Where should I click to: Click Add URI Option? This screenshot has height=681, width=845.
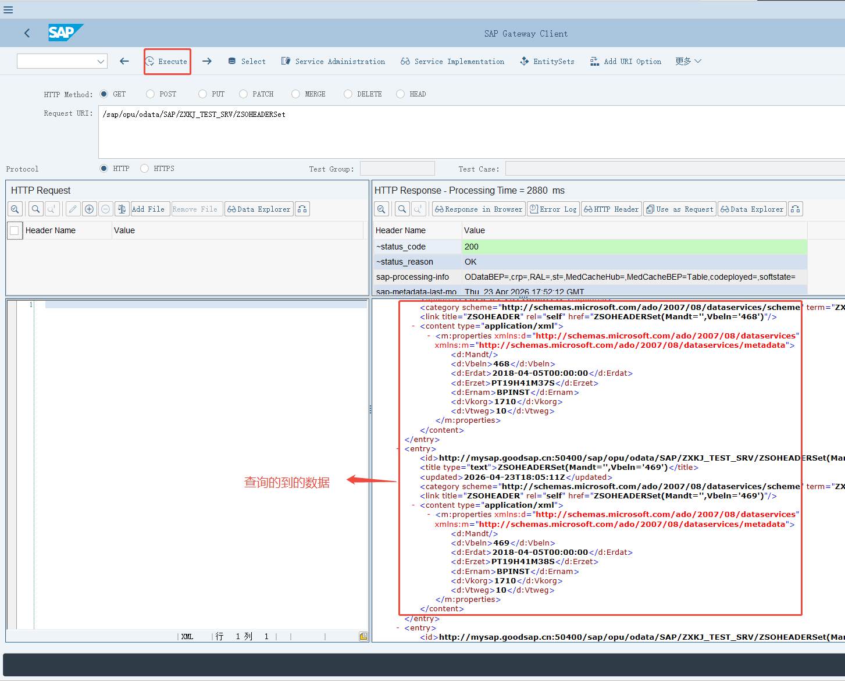click(626, 61)
